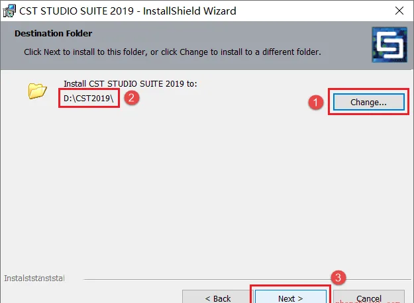The image size is (414, 303).
Task: Cancel the installation
Action: coord(368,297)
